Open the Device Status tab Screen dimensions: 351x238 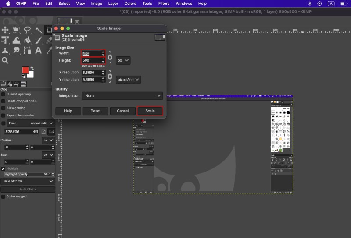(x=10, y=84)
